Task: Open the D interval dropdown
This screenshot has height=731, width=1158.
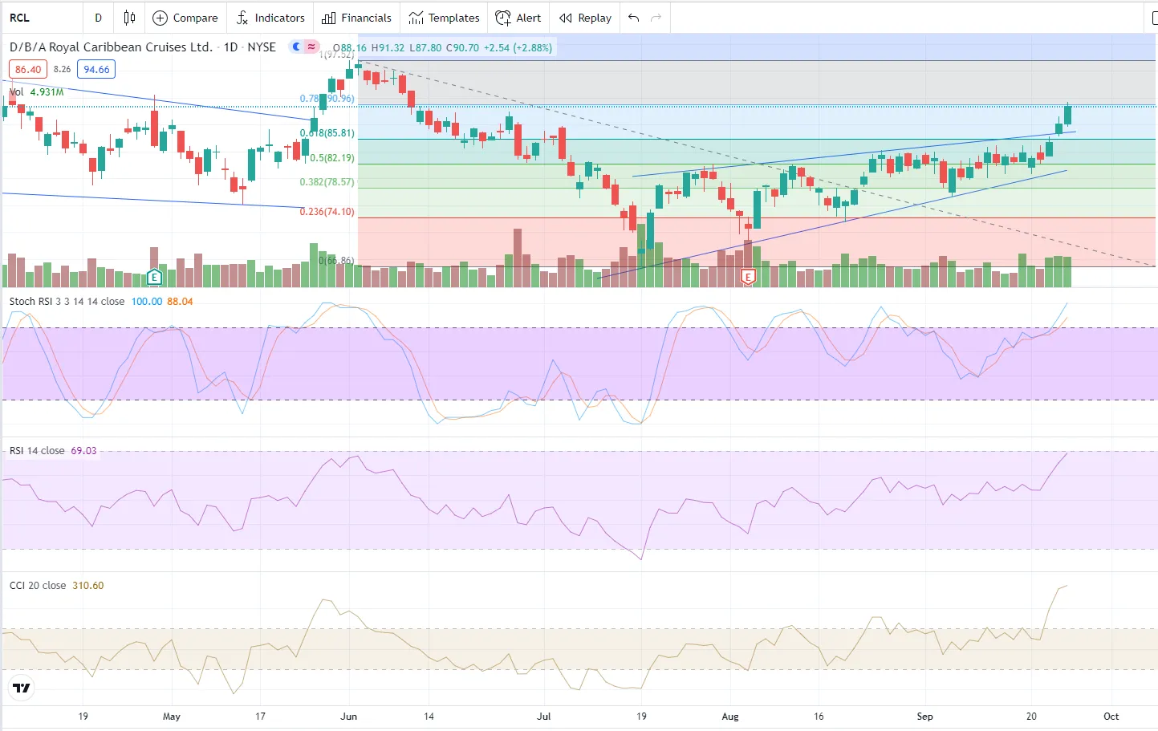Action: [x=98, y=18]
